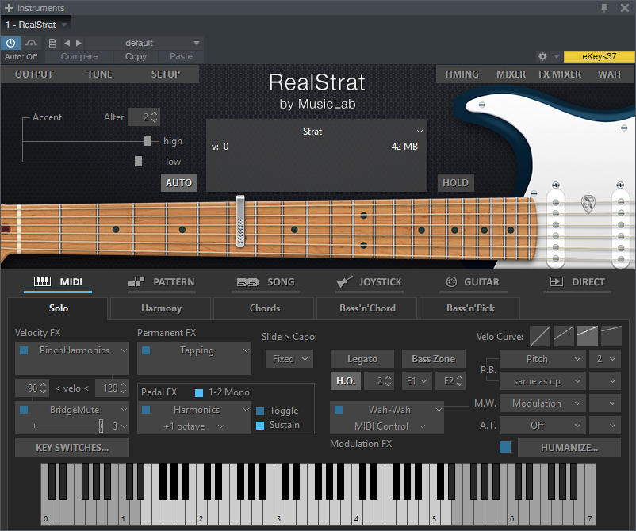Click the preset document icon
This screenshot has width=636, height=531.
(x=52, y=43)
